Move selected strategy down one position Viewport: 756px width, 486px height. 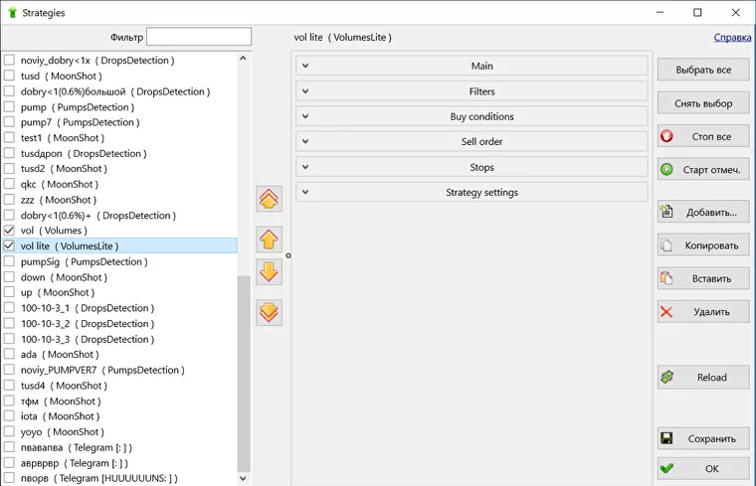269,271
